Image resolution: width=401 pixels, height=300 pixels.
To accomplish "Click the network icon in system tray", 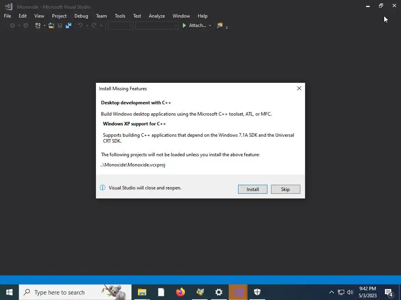I will pos(341,292).
